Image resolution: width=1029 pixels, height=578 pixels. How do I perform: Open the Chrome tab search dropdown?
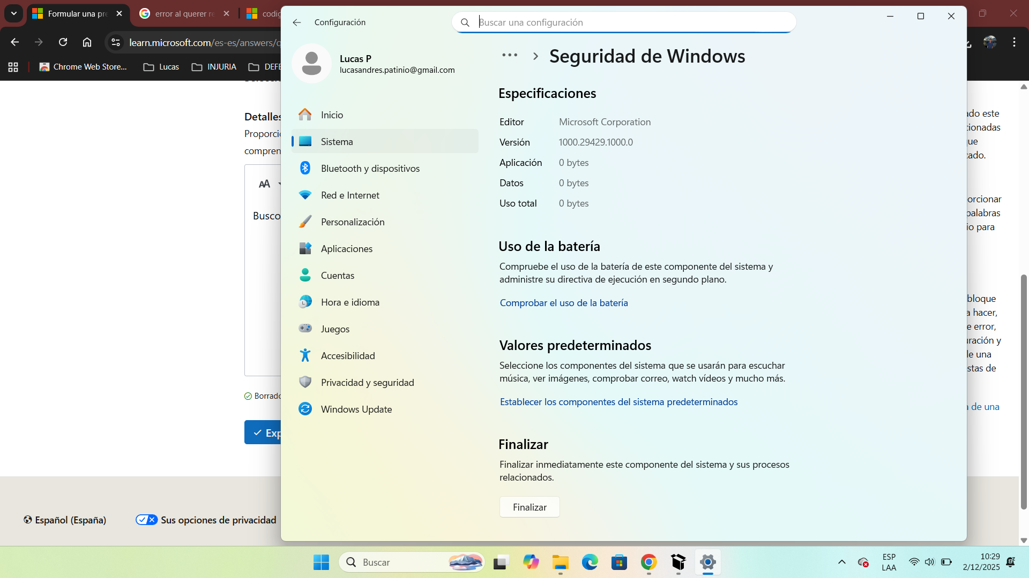(x=14, y=13)
